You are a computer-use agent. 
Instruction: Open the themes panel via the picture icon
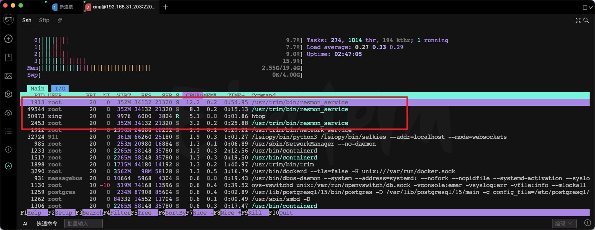click(8, 76)
